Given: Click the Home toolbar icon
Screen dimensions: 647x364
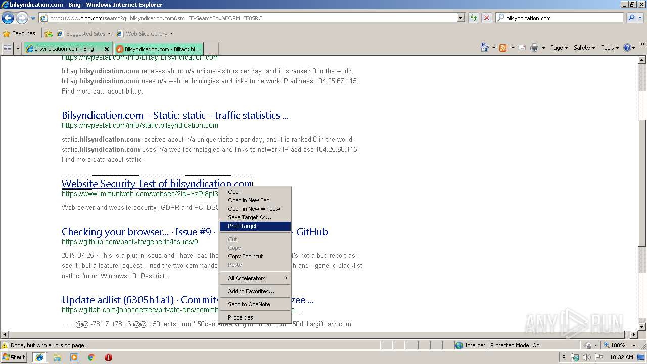Looking at the screenshot, I should pos(484,48).
